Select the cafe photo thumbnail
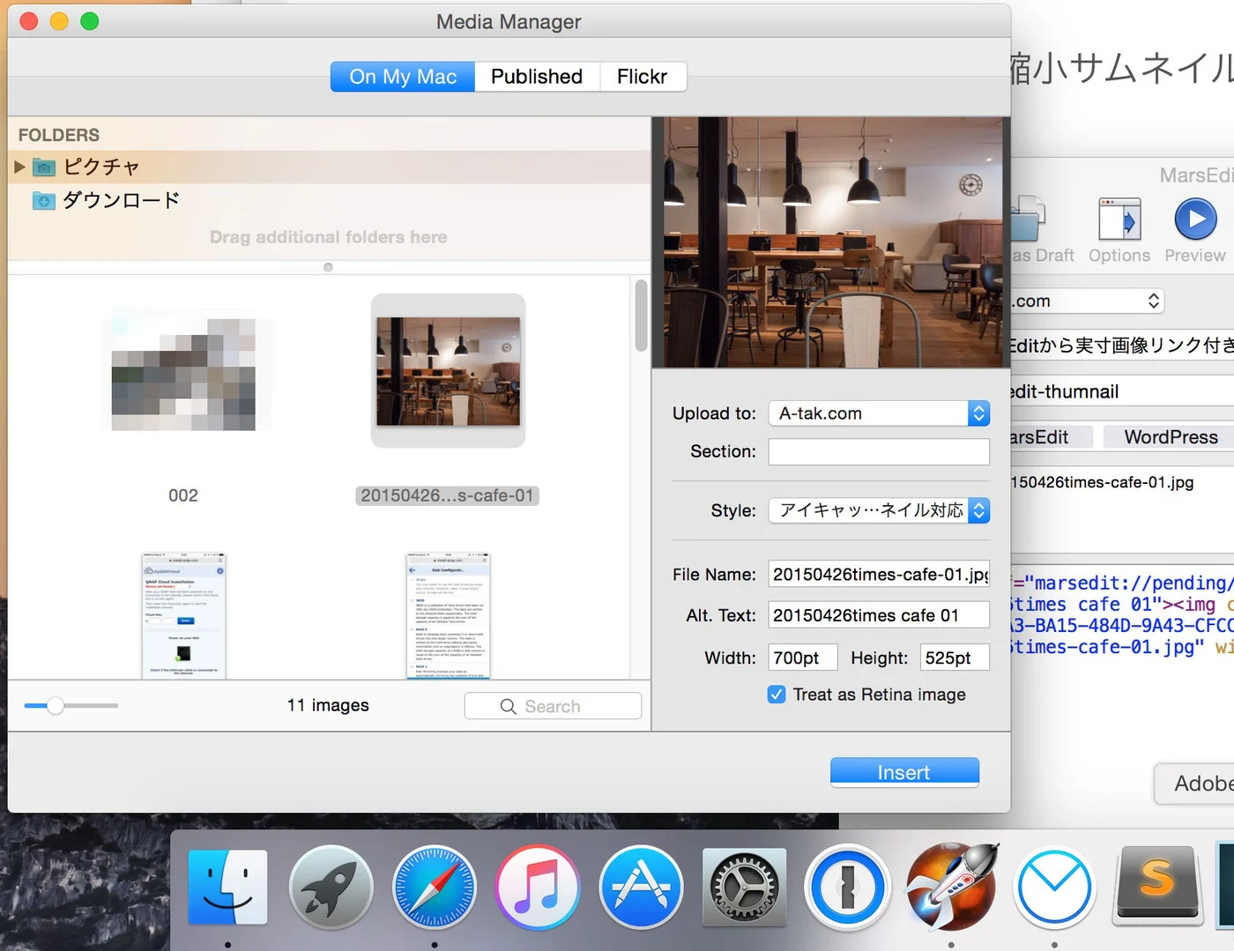This screenshot has height=951, width=1234. [x=449, y=371]
